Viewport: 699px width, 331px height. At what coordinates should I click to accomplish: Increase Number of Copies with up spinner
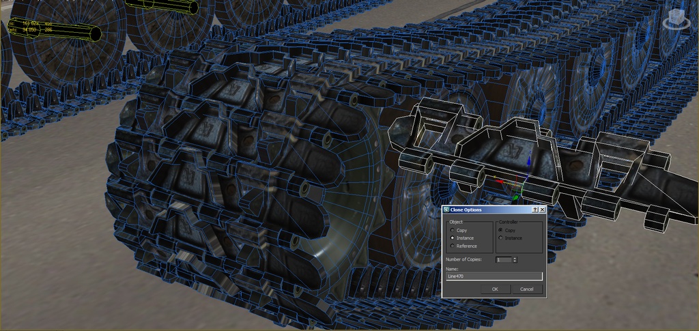(515, 258)
